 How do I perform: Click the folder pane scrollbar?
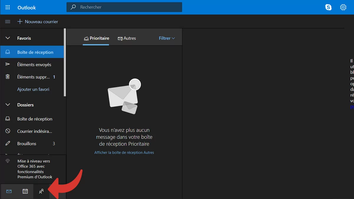(65, 62)
